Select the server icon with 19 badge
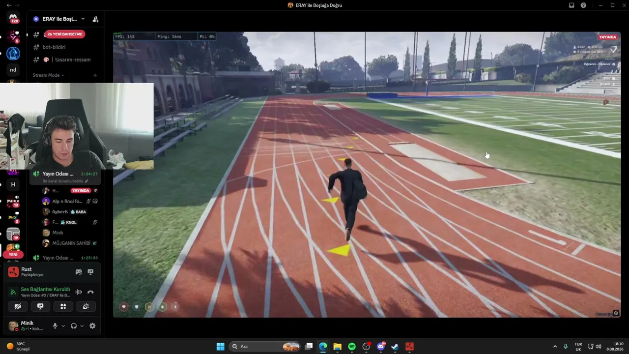Image resolution: width=629 pixels, height=354 pixels. click(x=13, y=234)
